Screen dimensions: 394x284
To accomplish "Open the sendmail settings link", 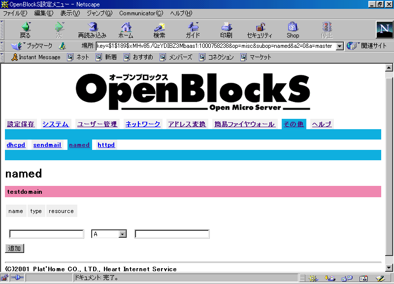I will coord(47,145).
